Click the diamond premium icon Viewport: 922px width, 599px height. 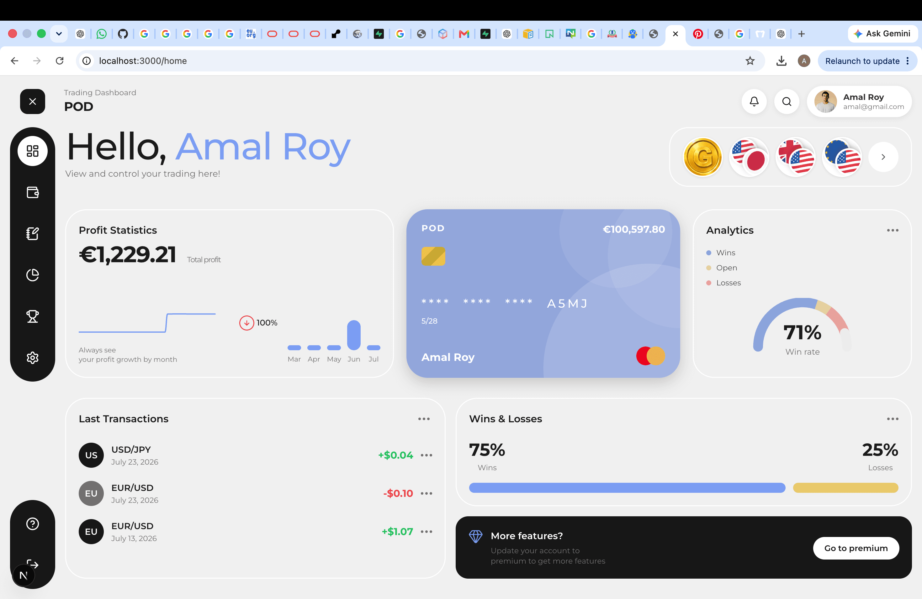(x=476, y=536)
